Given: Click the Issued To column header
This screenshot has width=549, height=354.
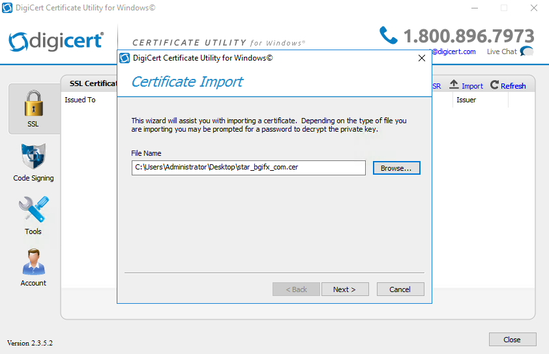Looking at the screenshot, I should [80, 100].
